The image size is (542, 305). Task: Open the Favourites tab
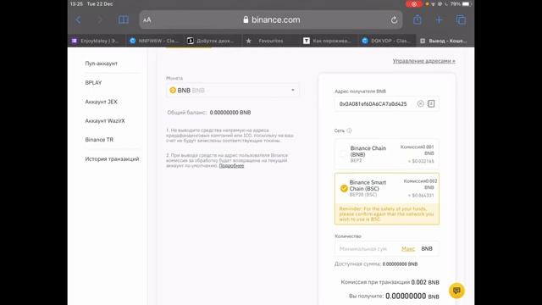[x=270, y=41]
